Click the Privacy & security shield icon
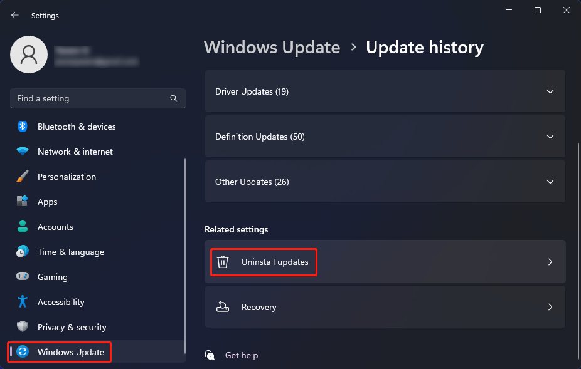 [x=23, y=327]
